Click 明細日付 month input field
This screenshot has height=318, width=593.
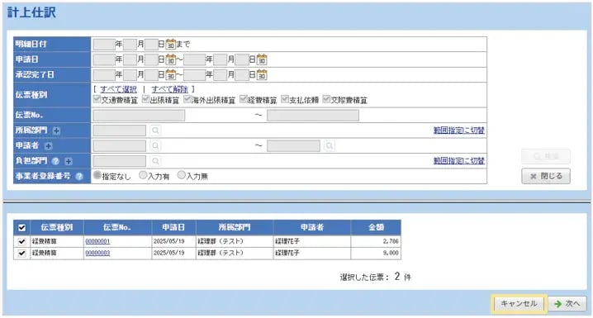point(130,45)
